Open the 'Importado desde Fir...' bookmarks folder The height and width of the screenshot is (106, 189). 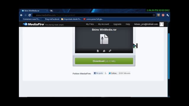pyautogui.click(x=71, y=19)
